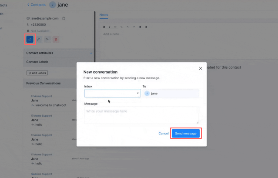Toggle Bold in the notes toolbar
Screen dimensions: 278x178
[x=104, y=27]
